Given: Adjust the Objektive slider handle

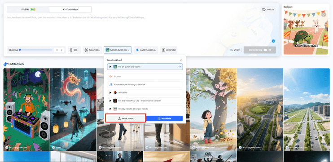Looking at the screenshot, I should click(20, 50).
